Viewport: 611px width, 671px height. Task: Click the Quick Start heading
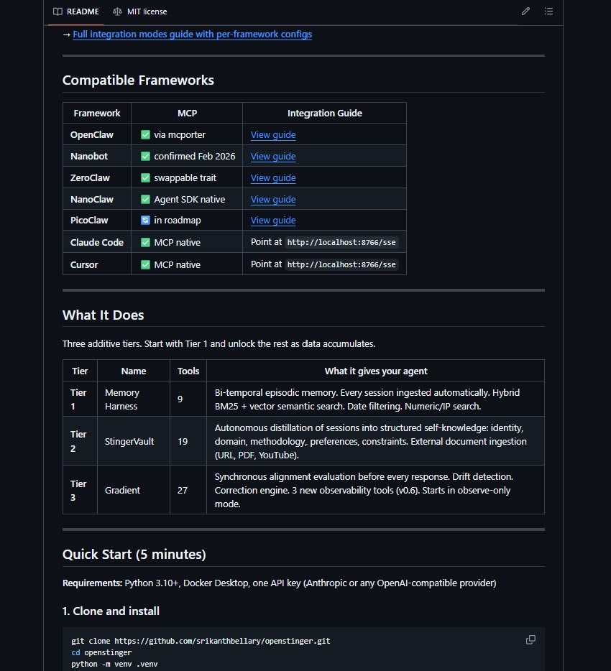point(134,554)
